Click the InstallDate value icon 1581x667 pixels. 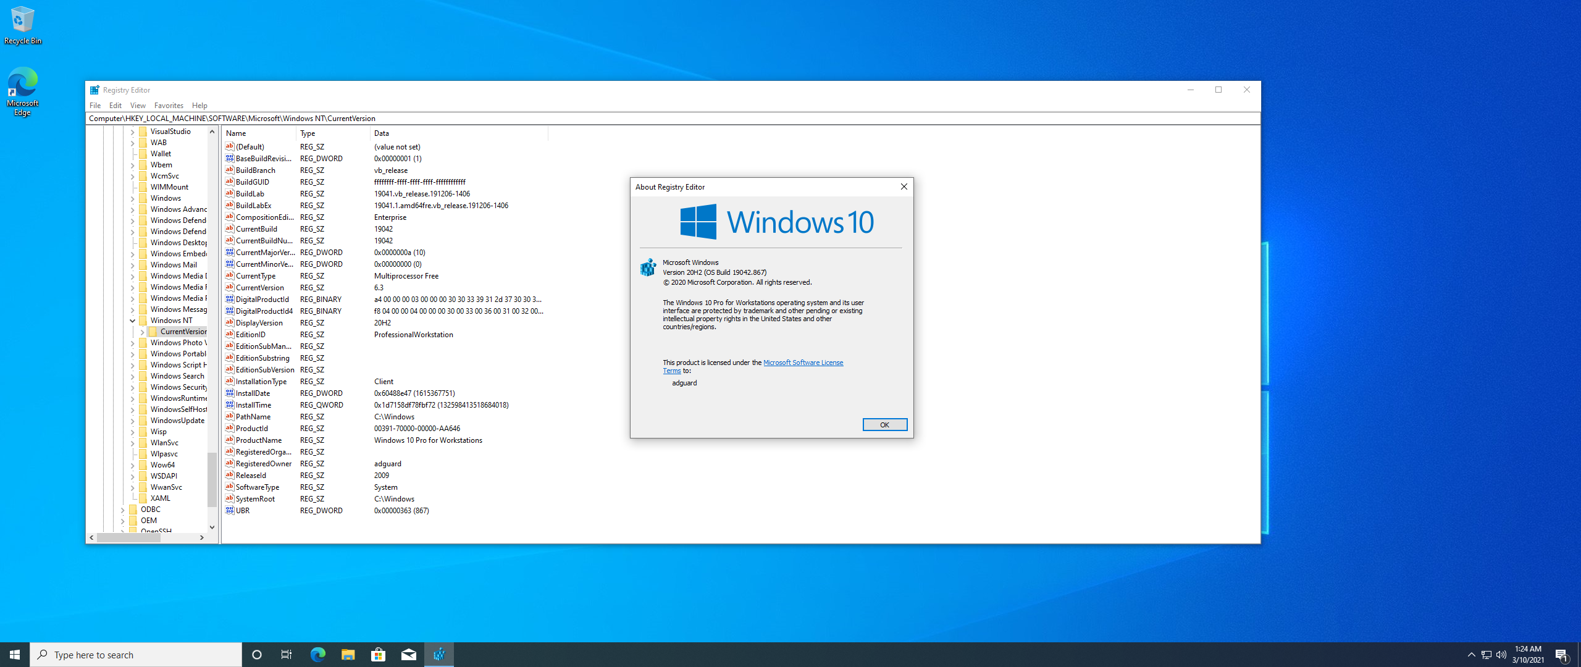click(230, 393)
